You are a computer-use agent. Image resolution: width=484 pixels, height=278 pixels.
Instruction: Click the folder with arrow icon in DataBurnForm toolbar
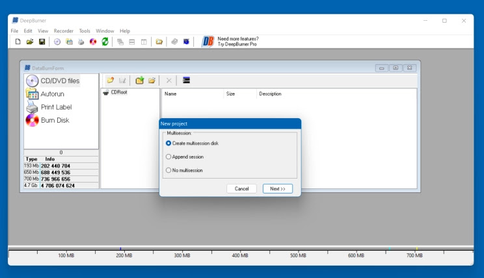tap(111, 81)
